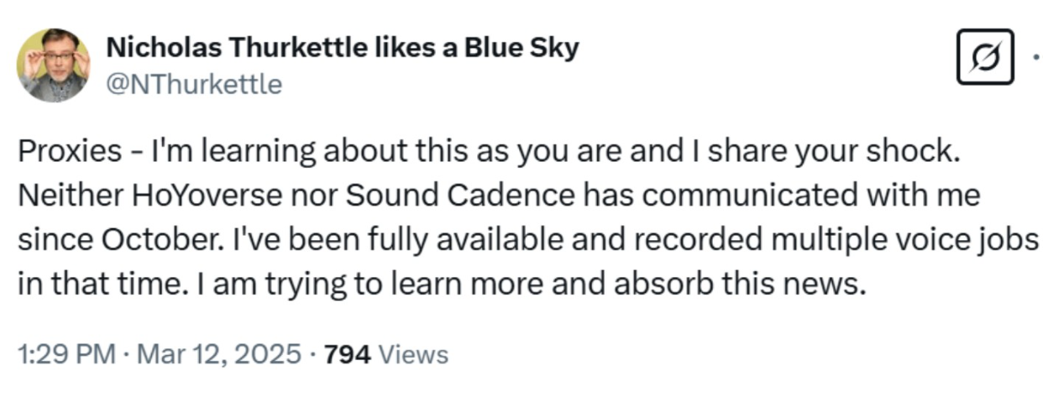1043x418 pixels.
Task: Open the @NThurkettle handle link
Action: [194, 84]
